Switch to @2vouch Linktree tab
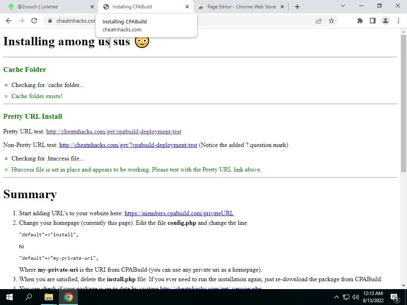Viewport: 407px width, 305px height. click(x=48, y=7)
